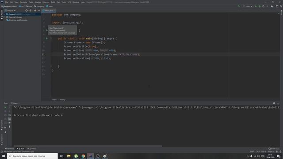
Task: Toggle soft-wrap in the Run console
Action: pos(10,115)
